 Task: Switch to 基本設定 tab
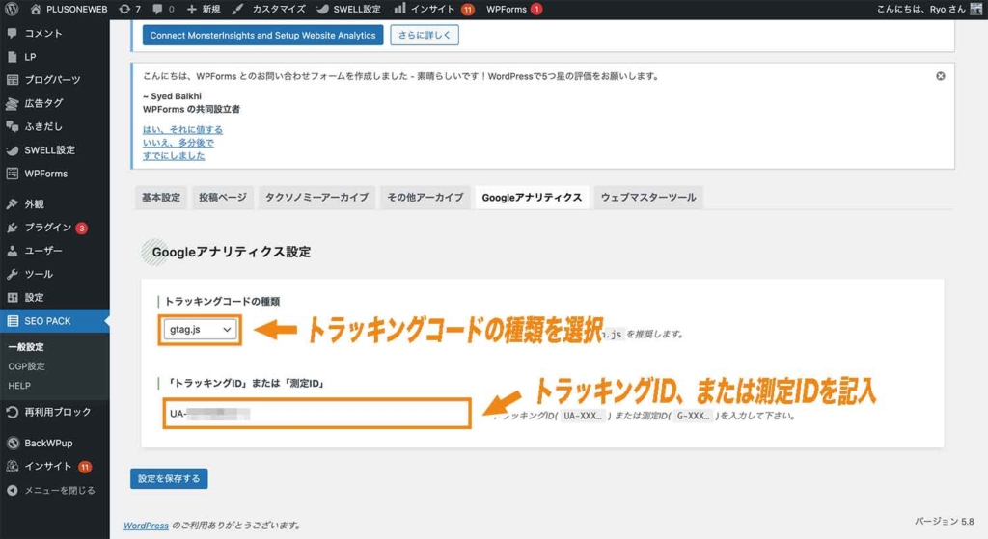coord(161,197)
